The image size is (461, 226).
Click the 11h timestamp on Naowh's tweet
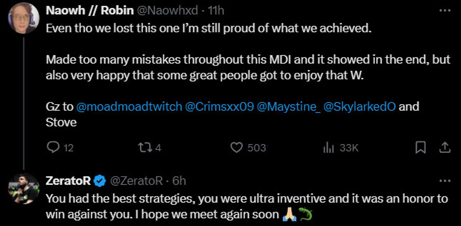coord(216,11)
